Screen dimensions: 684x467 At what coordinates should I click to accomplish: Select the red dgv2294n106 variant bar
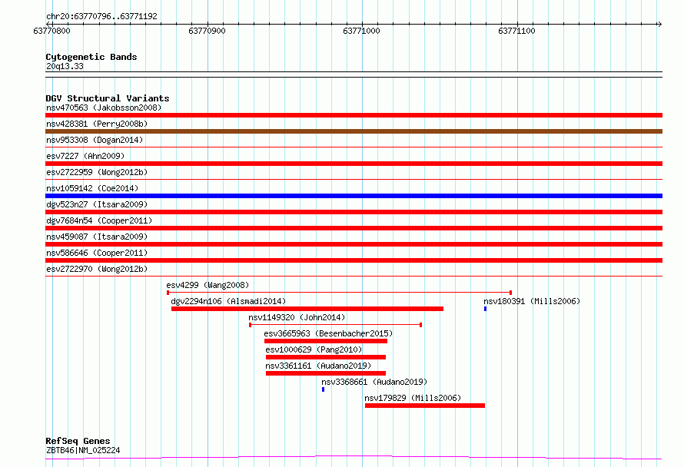tap(307, 309)
